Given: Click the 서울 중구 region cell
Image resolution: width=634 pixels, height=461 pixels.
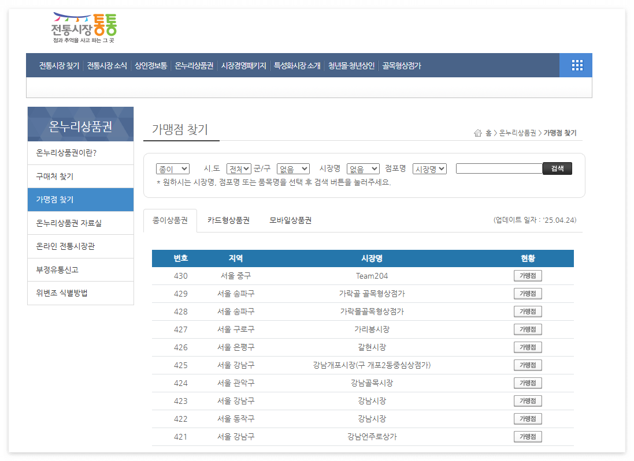Looking at the screenshot, I should (236, 276).
